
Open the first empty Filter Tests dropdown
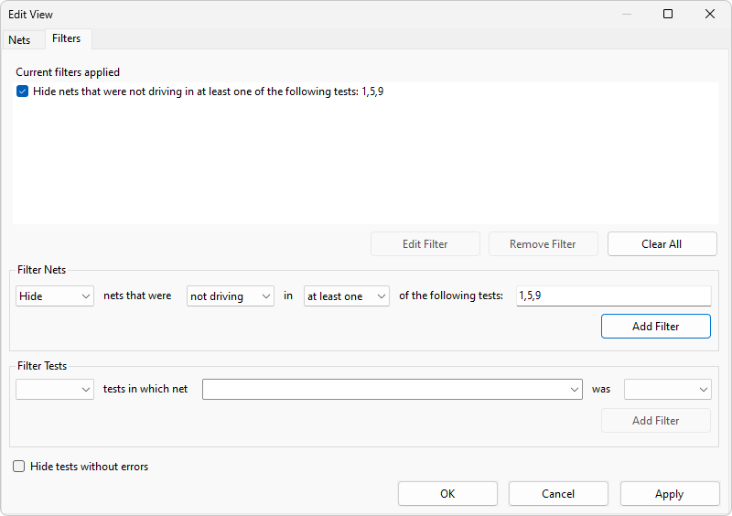point(55,390)
